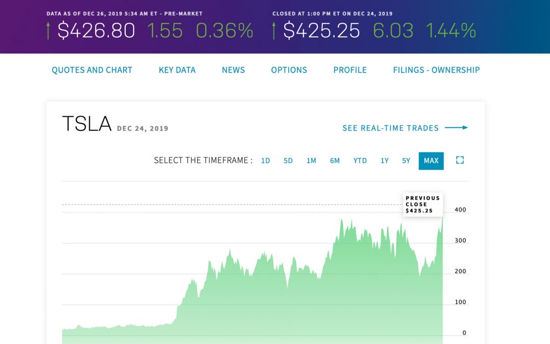Go to the News tab
This screenshot has height=344, width=550.
tap(233, 70)
